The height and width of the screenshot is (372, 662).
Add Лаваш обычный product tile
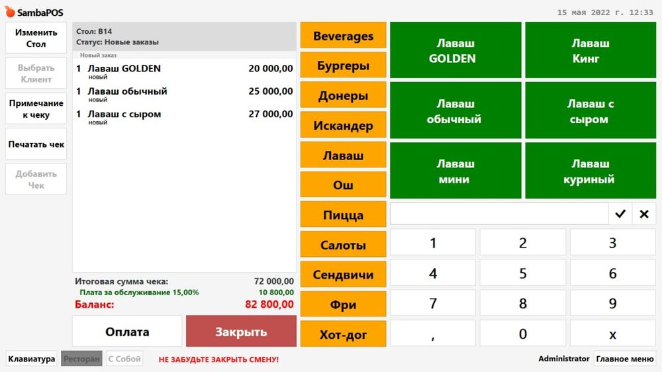(455, 111)
